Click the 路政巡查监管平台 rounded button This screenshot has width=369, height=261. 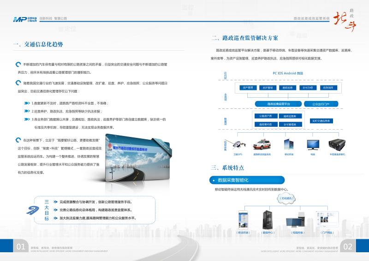(278, 104)
